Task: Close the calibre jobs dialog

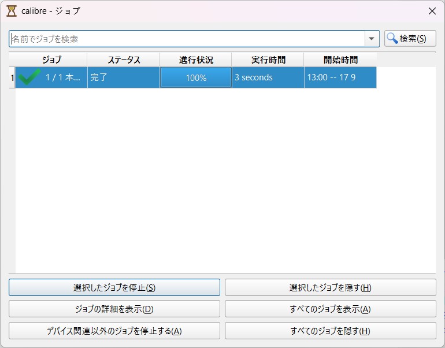Action: (x=432, y=10)
